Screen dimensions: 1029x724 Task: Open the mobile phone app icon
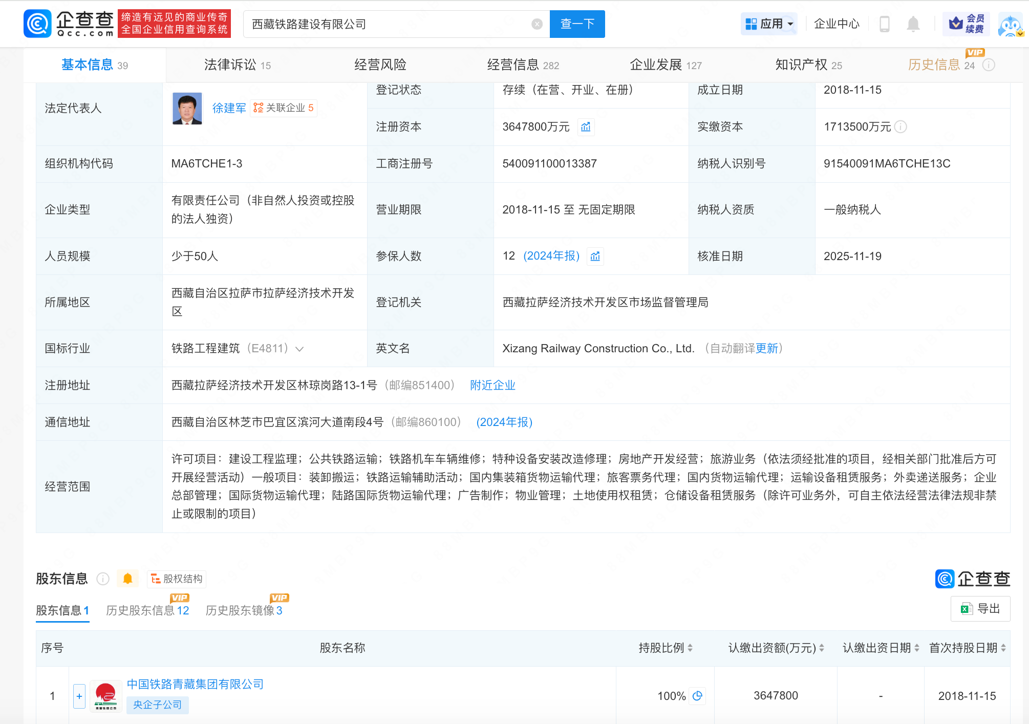pos(884,24)
